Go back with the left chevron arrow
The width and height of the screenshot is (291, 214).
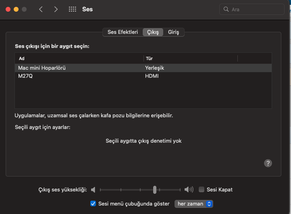[x=41, y=9]
